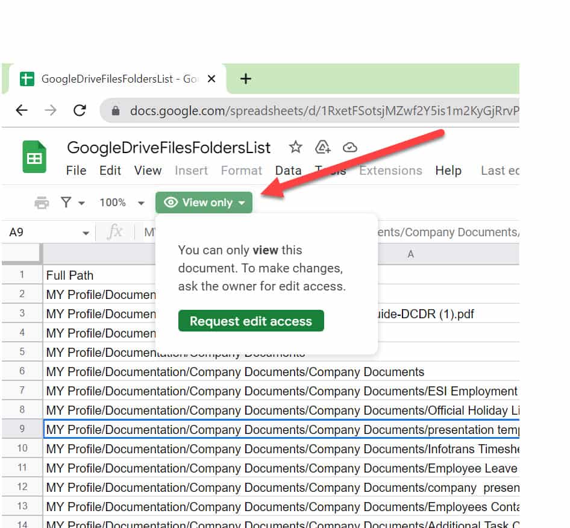The width and height of the screenshot is (570, 528).
Task: Select row 12 header
Action: pos(22,487)
